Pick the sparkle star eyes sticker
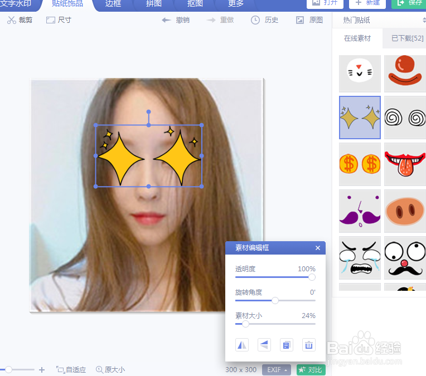The image size is (426, 376). (x=360, y=118)
